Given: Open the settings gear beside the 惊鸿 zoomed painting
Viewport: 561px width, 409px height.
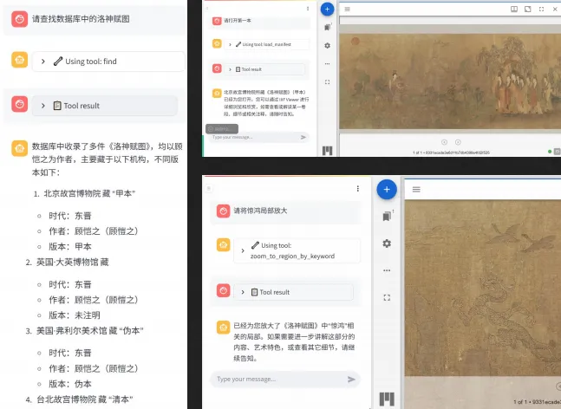Looking at the screenshot, I should pyautogui.click(x=387, y=243).
